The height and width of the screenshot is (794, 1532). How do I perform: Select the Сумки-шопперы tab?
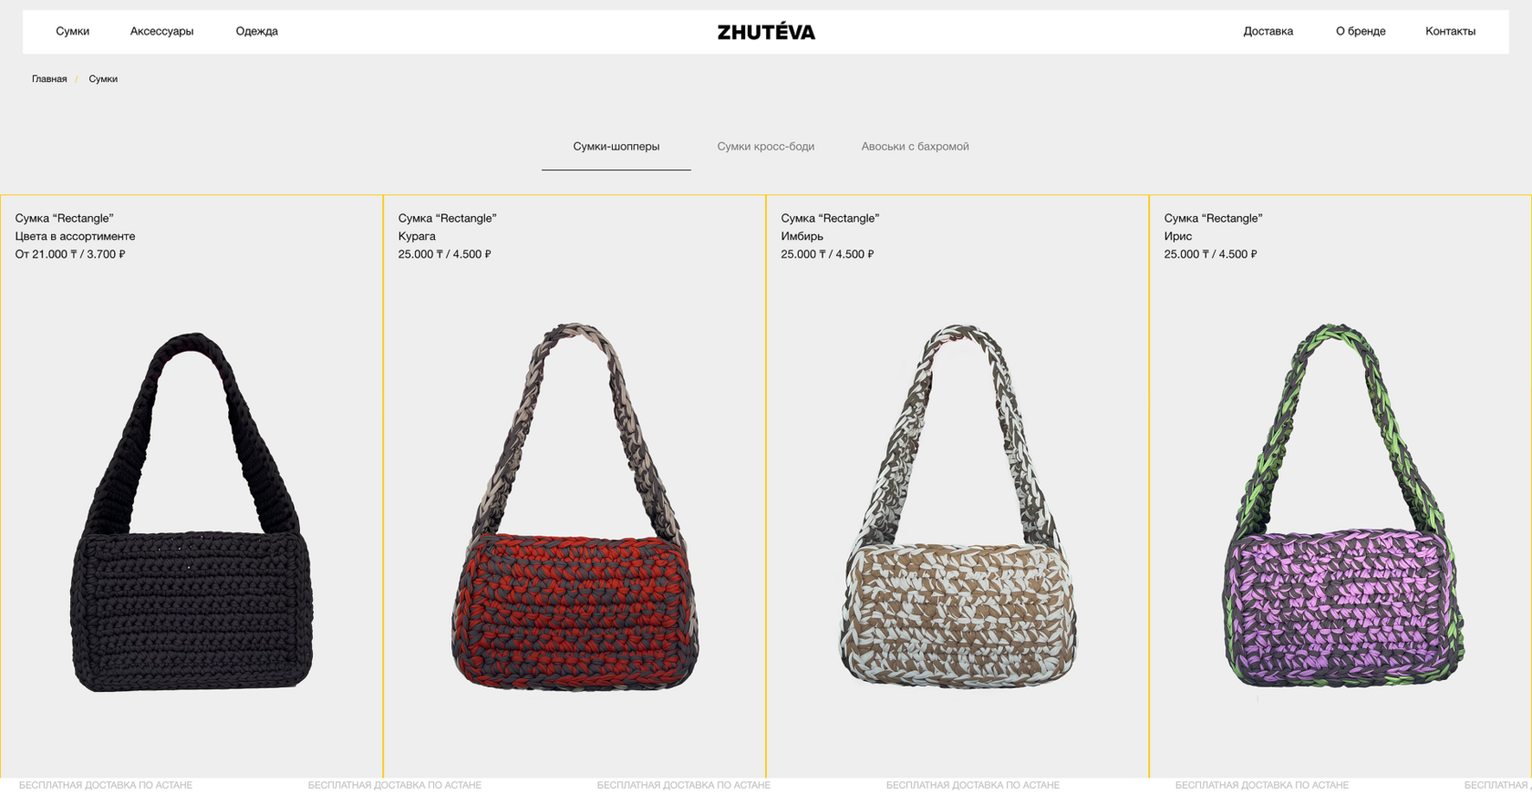point(616,146)
